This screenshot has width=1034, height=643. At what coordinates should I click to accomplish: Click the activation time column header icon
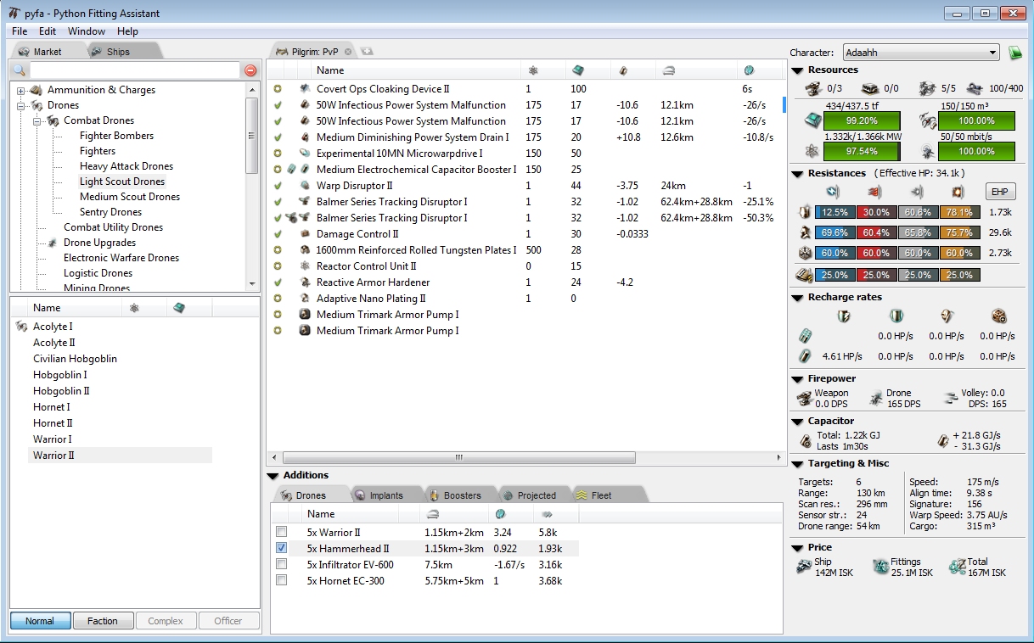(749, 70)
